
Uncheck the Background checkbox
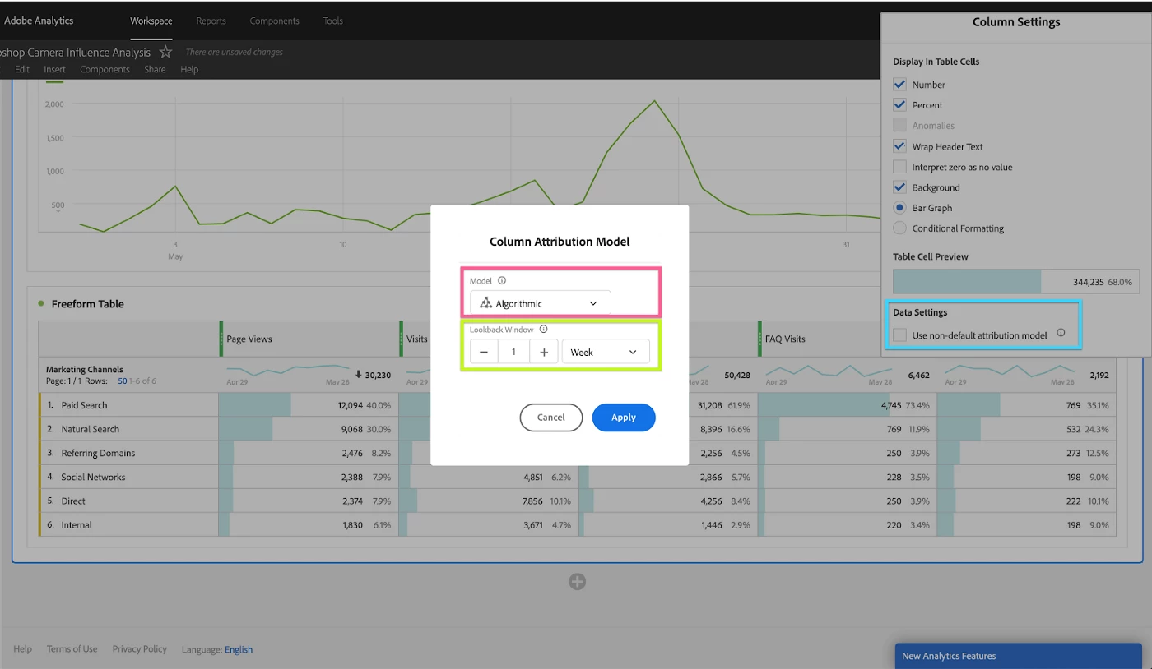[x=899, y=187]
